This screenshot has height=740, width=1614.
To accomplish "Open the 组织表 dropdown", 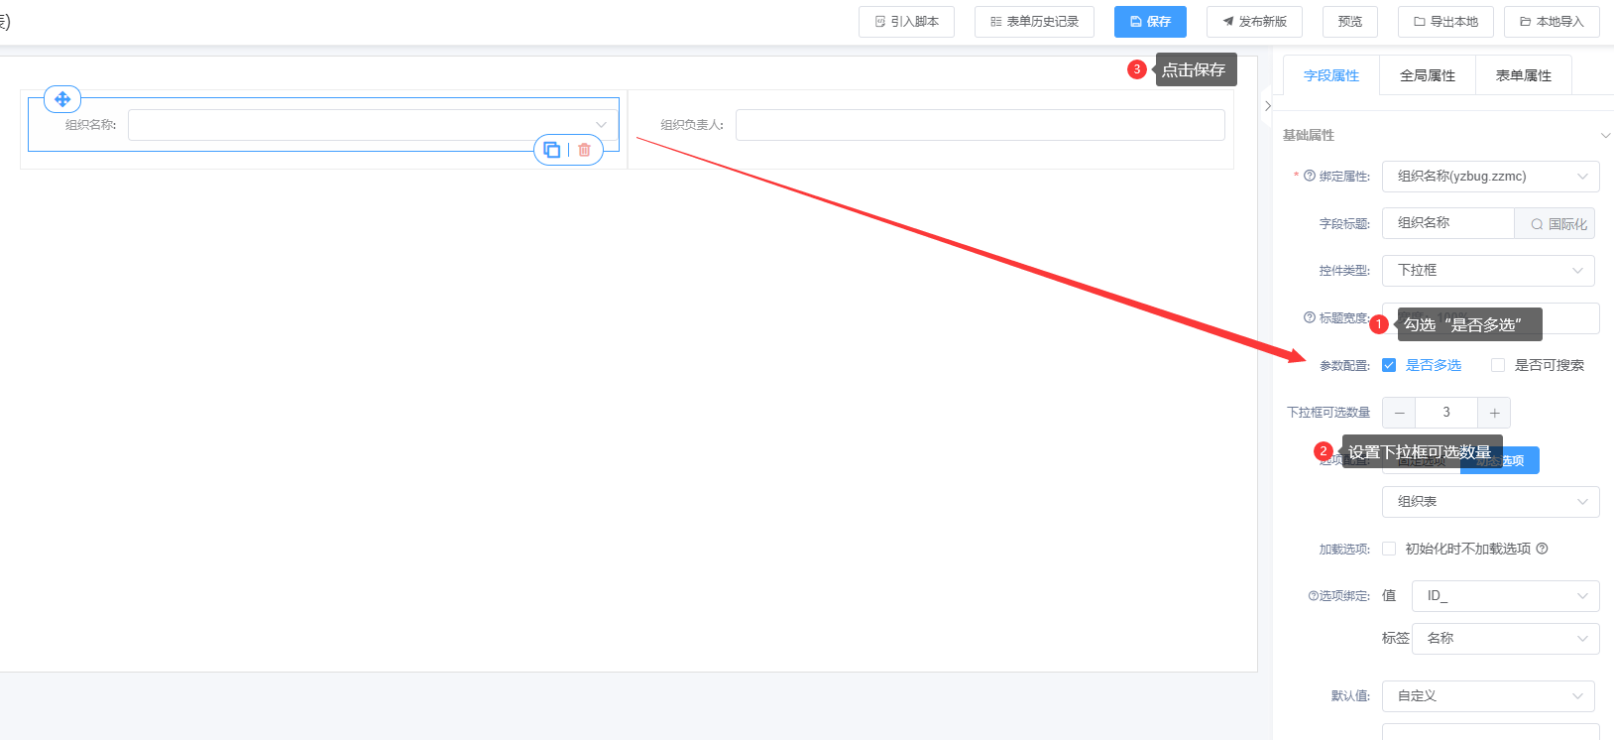I will pyautogui.click(x=1490, y=502).
